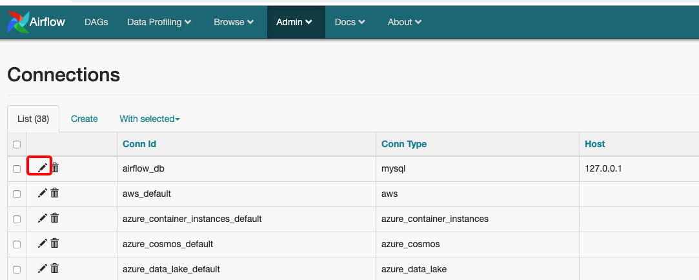The image size is (699, 280).
Task: Sort connections by Conn Type header
Action: tap(404, 144)
